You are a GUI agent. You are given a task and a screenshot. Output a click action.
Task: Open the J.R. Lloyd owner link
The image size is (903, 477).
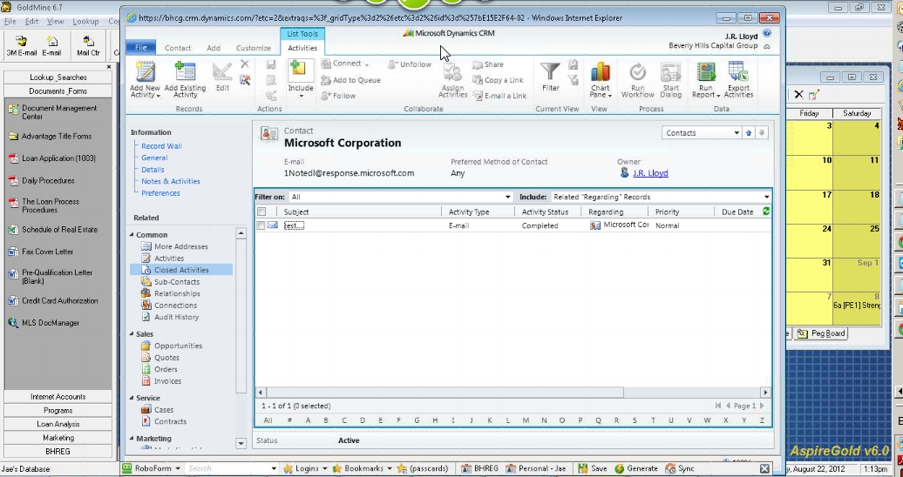click(650, 173)
